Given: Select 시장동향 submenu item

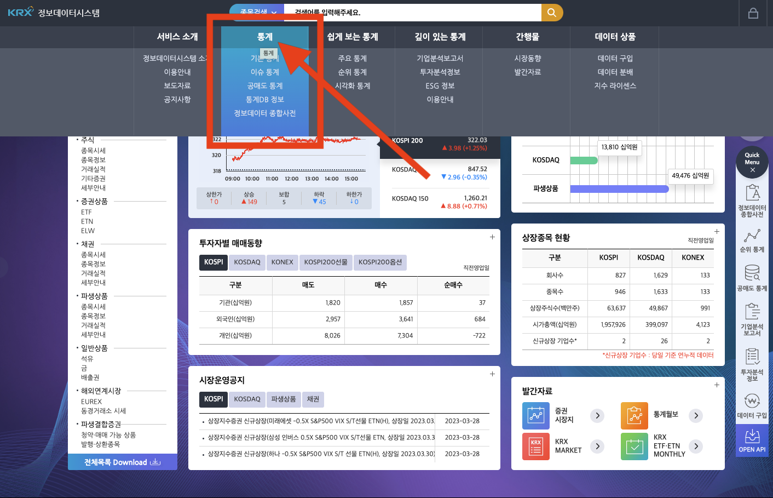Looking at the screenshot, I should coord(528,59).
